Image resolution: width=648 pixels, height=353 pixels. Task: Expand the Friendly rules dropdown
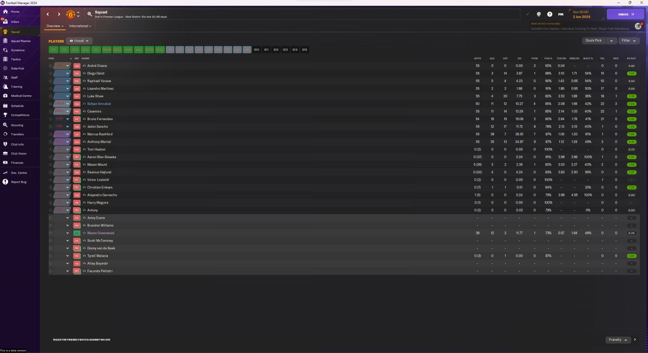click(x=618, y=340)
